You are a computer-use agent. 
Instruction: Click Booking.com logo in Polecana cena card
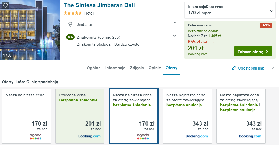(89, 136)
